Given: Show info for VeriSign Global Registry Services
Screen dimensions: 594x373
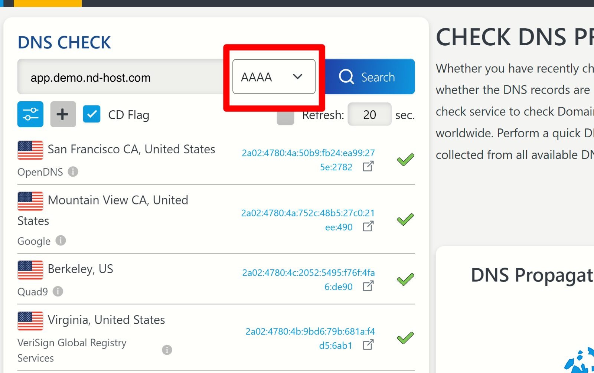Looking at the screenshot, I should point(167,350).
